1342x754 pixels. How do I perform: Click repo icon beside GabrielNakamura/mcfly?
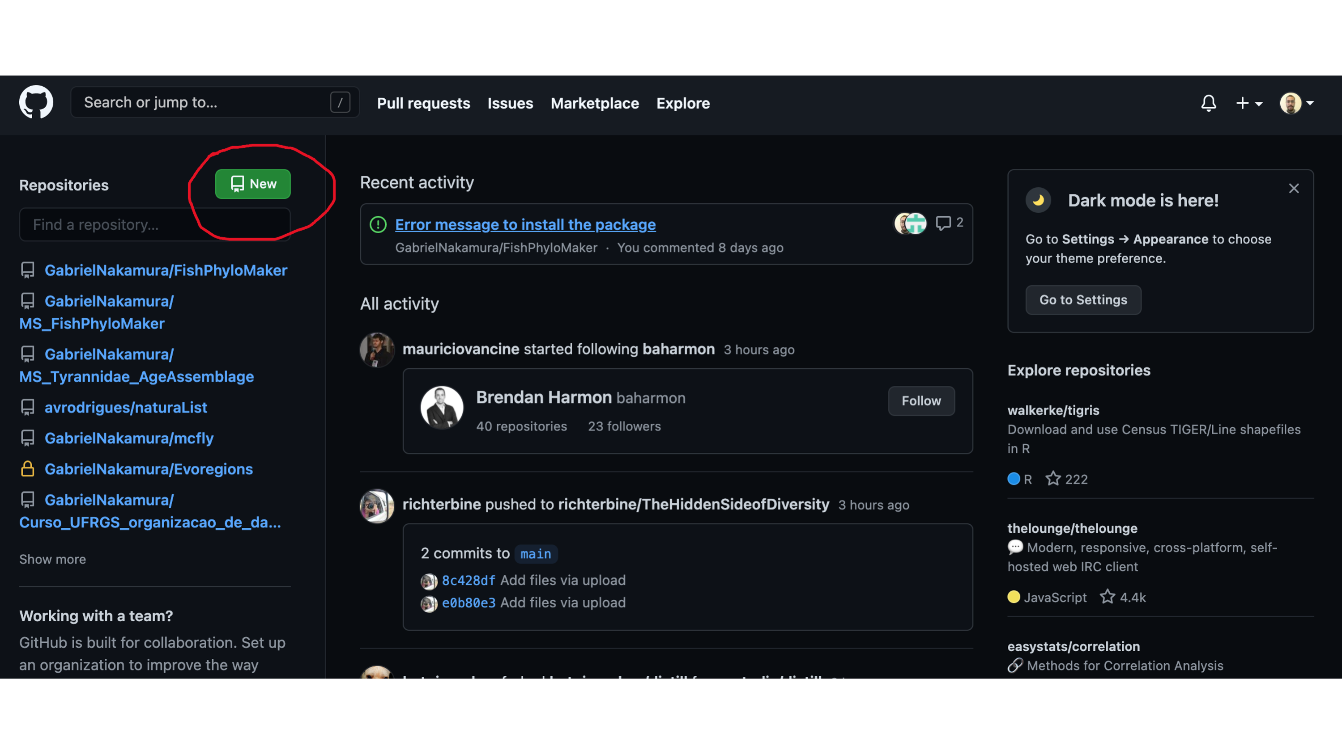pos(28,438)
